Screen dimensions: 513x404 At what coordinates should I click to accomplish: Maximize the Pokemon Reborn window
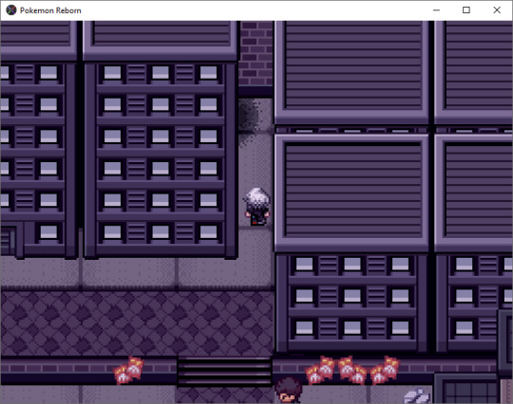pyautogui.click(x=466, y=10)
